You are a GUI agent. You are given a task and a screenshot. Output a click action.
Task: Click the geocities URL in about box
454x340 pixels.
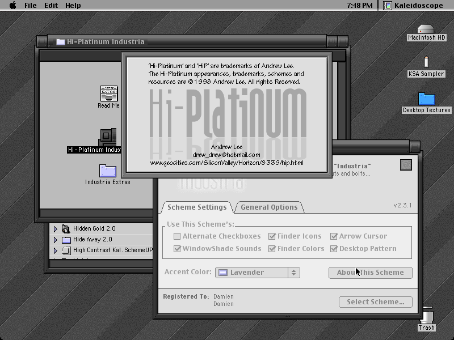click(x=226, y=163)
